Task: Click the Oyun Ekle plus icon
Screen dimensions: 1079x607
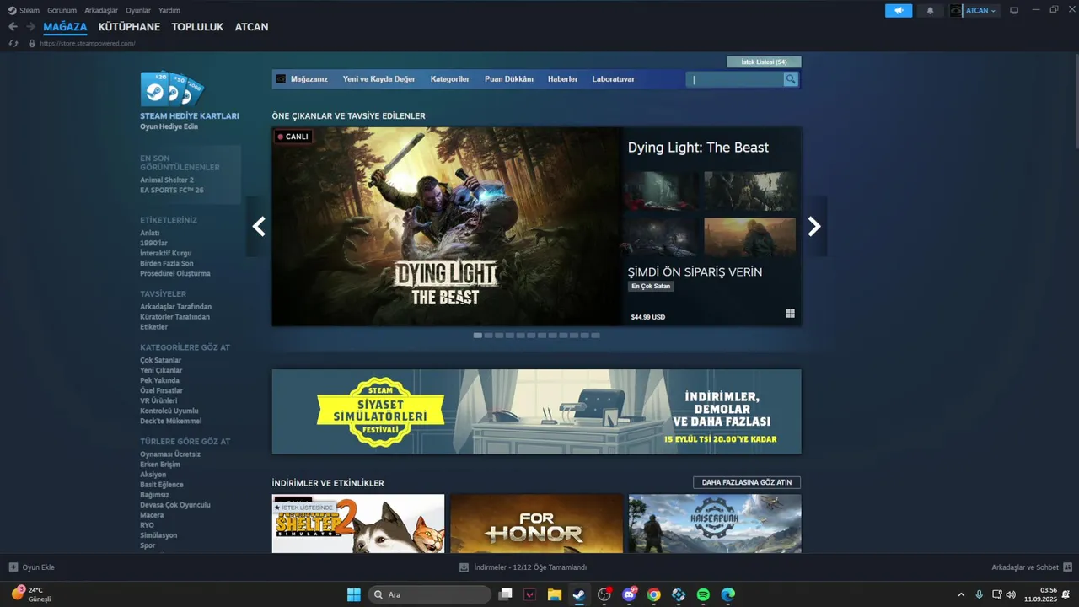Action: tap(13, 567)
